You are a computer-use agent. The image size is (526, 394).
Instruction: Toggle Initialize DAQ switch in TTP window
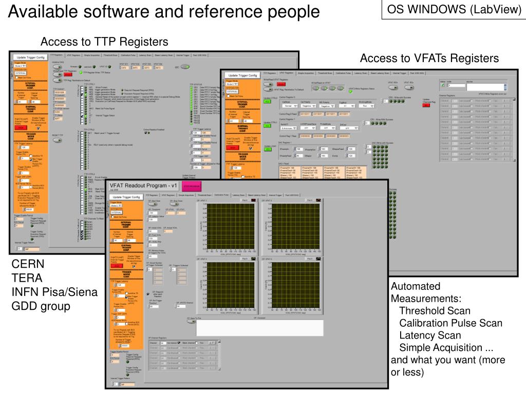click(x=58, y=67)
